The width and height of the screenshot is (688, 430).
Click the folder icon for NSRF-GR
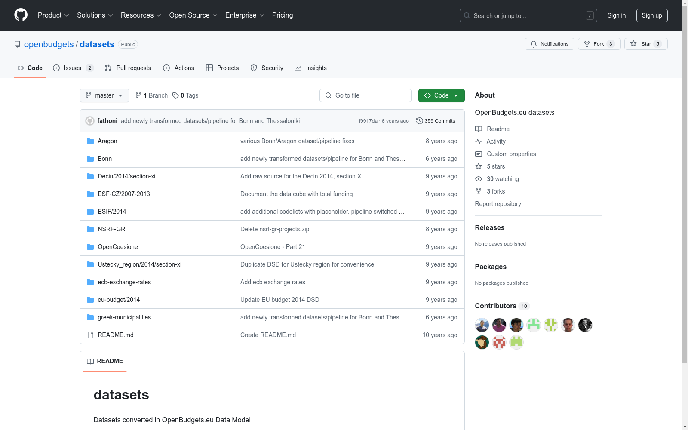[x=90, y=229]
